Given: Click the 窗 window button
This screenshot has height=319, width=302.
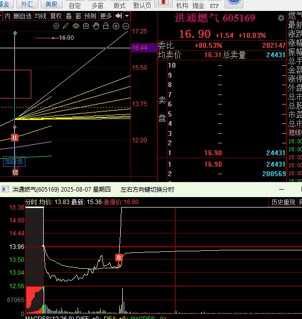Looking at the screenshot, I should (x=78, y=16).
